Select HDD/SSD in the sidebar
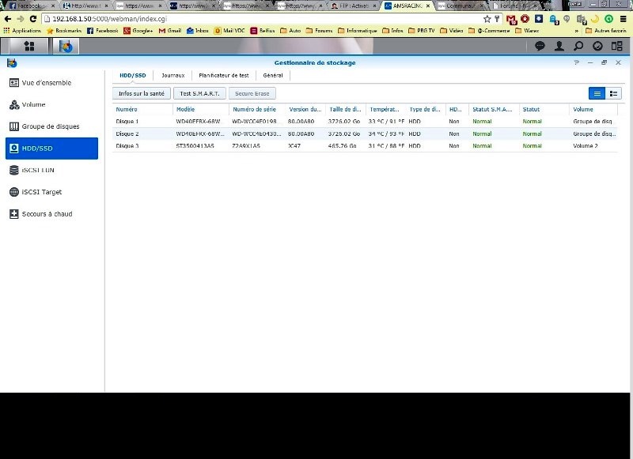Image resolution: width=633 pixels, height=459 pixels. coord(51,149)
